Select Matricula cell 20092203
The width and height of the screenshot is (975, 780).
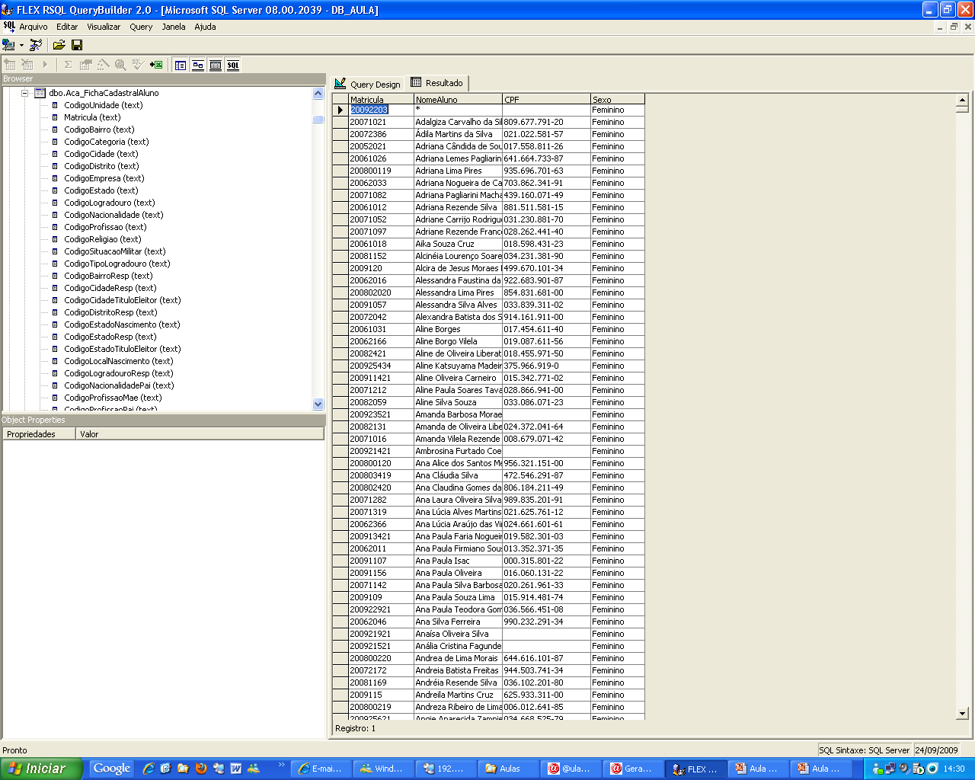381,110
